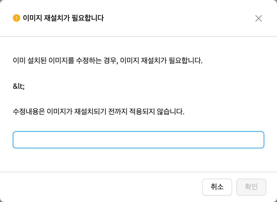Click the dialog title 이미지 재설치가 필요합니다
Viewport: 277px width, 202px height.
[x=63, y=18]
